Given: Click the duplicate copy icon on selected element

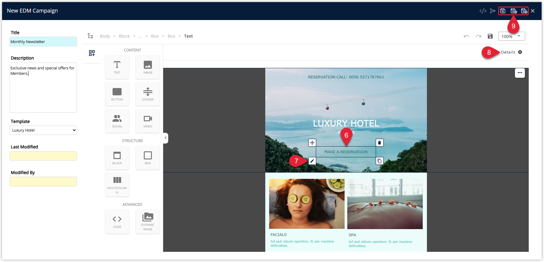Looking at the screenshot, I should 379,161.
